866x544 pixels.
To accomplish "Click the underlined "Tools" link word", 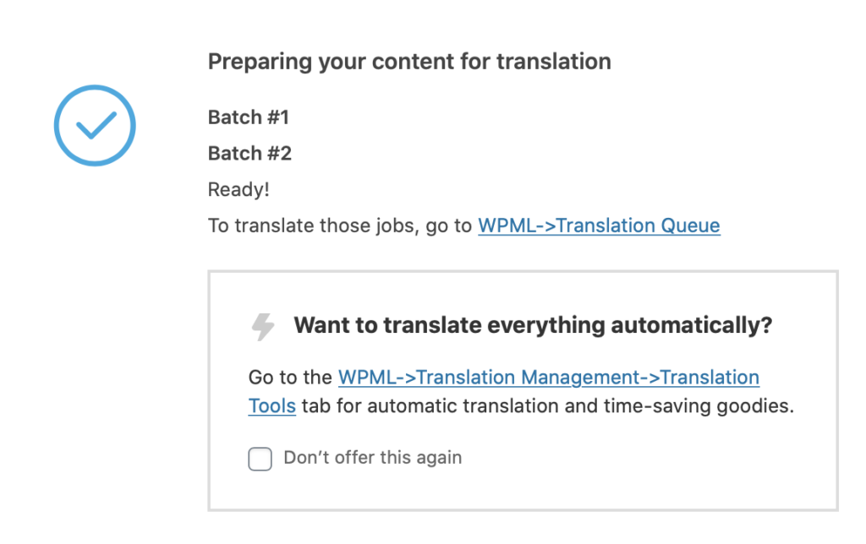I will tap(271, 406).
